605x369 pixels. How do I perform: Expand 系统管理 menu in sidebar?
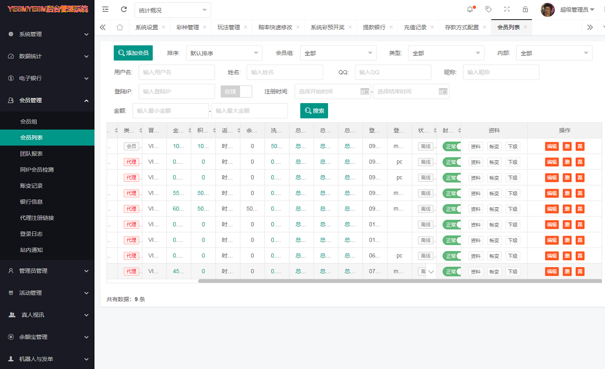click(x=47, y=34)
